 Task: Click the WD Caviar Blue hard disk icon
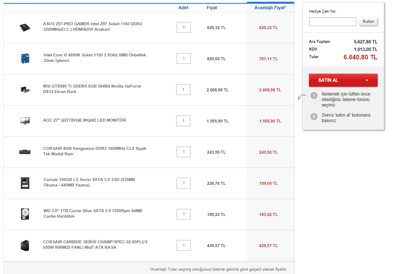(25, 214)
